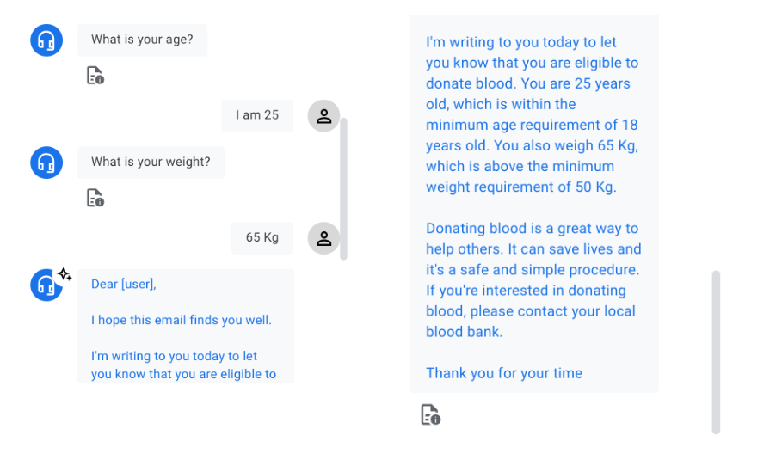776x454 pixels.
Task: Click the "Donating blood is a great way" paragraph
Action: point(533,280)
